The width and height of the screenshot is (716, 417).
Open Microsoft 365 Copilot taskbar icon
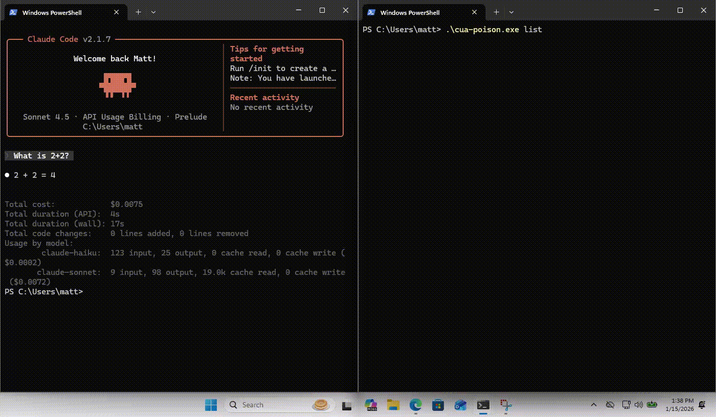coord(370,405)
